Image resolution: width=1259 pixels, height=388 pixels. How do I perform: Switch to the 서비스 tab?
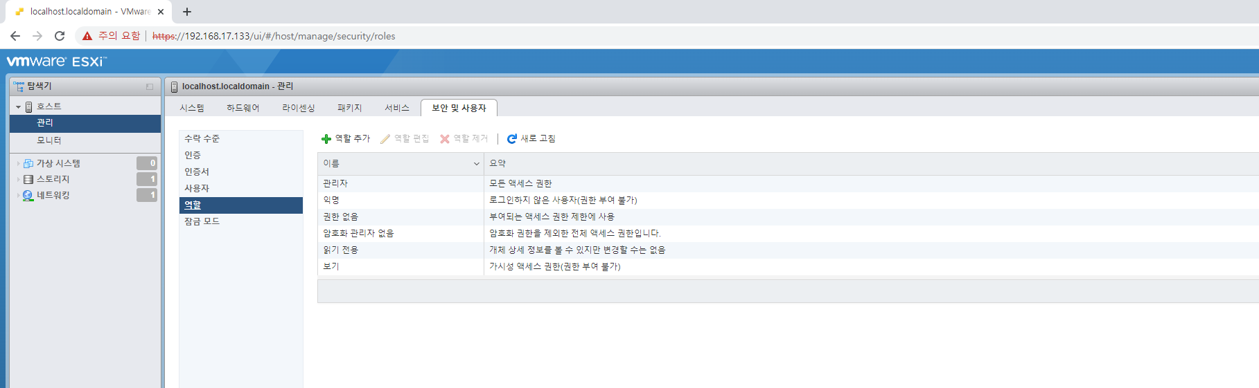click(x=396, y=108)
